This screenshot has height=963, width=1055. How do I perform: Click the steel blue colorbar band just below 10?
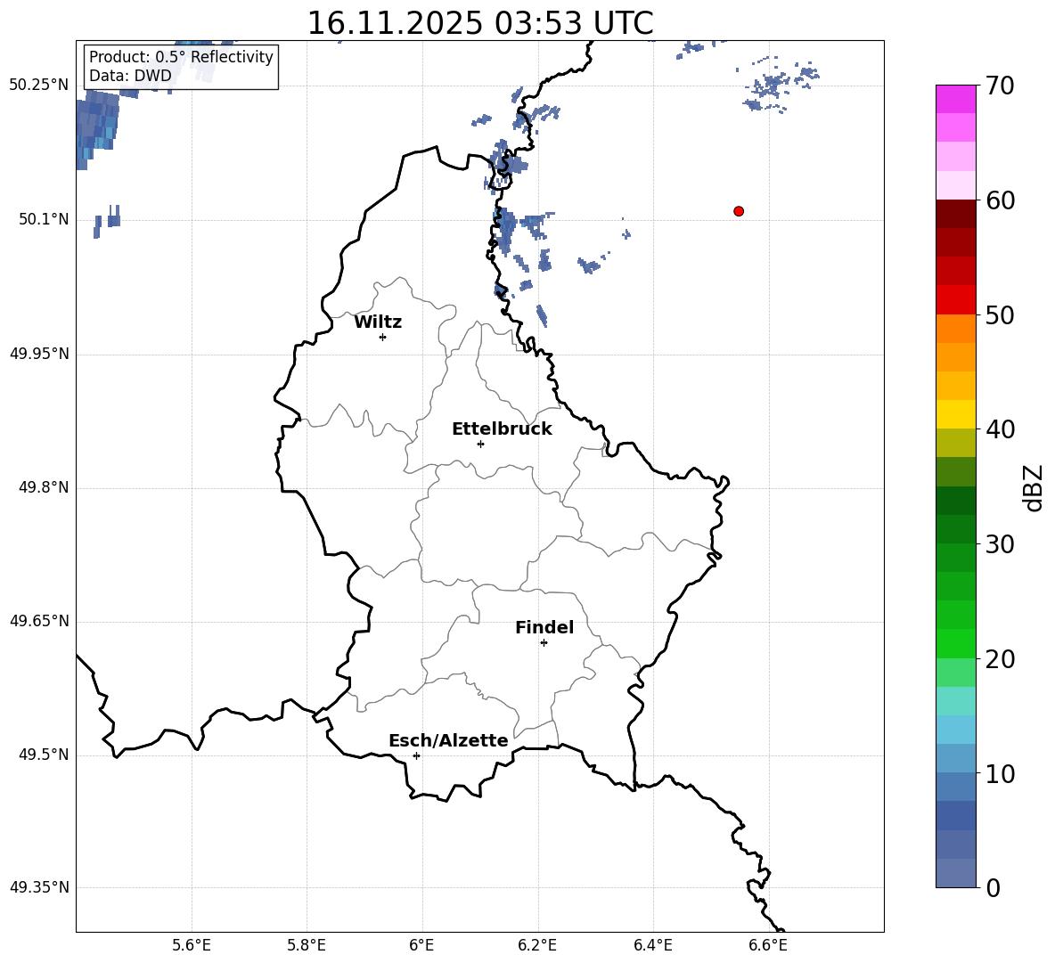click(x=956, y=787)
